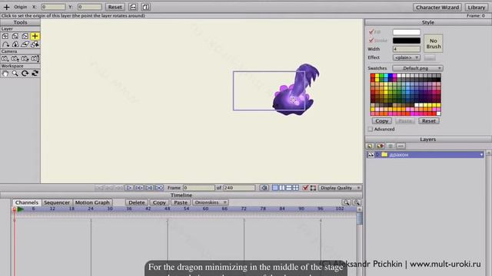Click the Origin X input field
The image size is (492, 276).
click(53, 7)
